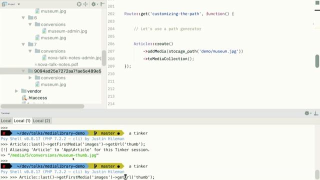Click the project panel horizontal scrollbar
The width and height of the screenshot is (320, 180).
click(42, 106)
